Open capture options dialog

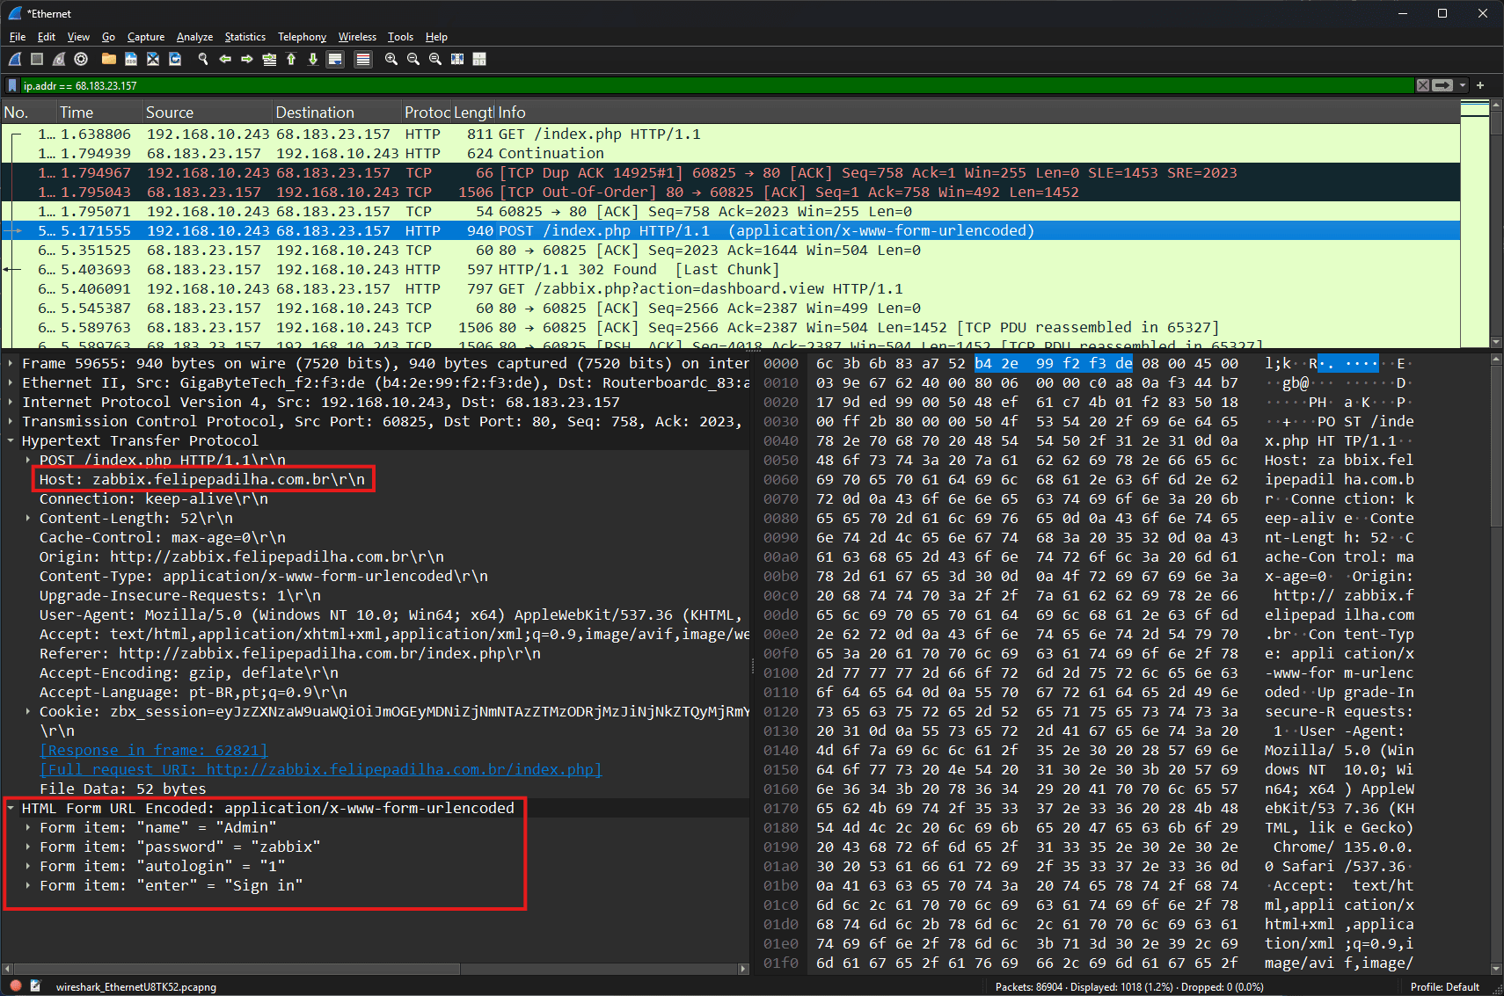[81, 59]
